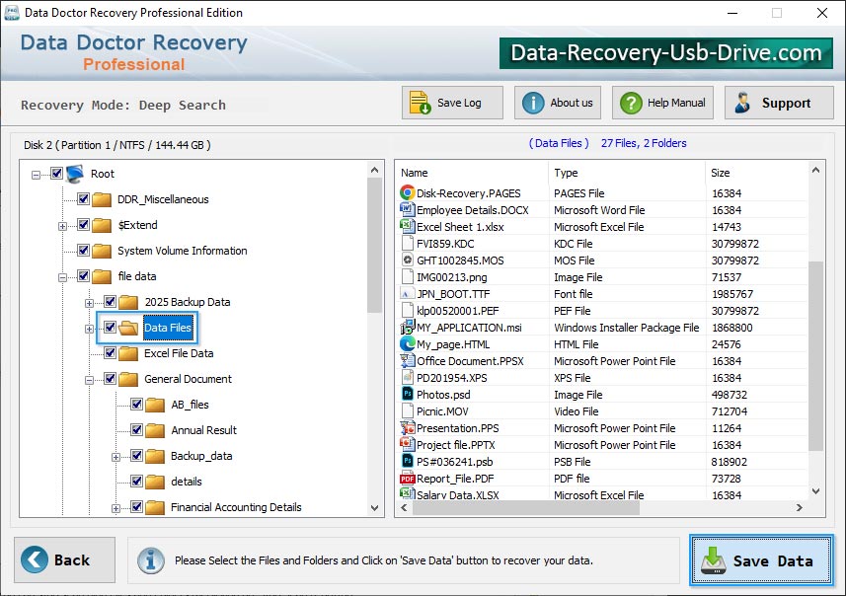The height and width of the screenshot is (596, 846).
Task: Click the PS#036241.psb Photoshop icon
Action: [408, 461]
